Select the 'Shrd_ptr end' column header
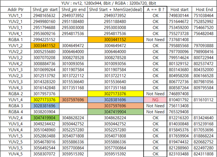This screenshot has height=157, width=217. (74, 10)
